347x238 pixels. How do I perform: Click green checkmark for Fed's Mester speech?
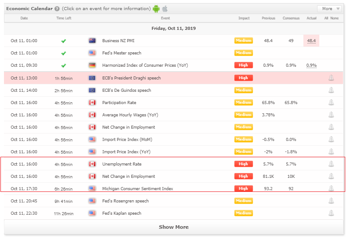[x=63, y=53]
